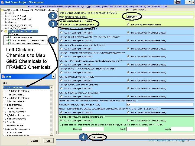This screenshot has height=146, width=195.
Task: Click the GMS Project file root folder icon
Action: point(2,10)
